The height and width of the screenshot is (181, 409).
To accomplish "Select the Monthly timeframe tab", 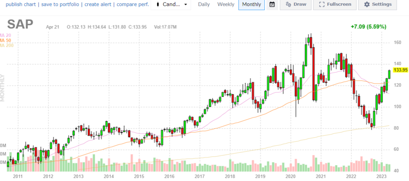I will click(251, 4).
